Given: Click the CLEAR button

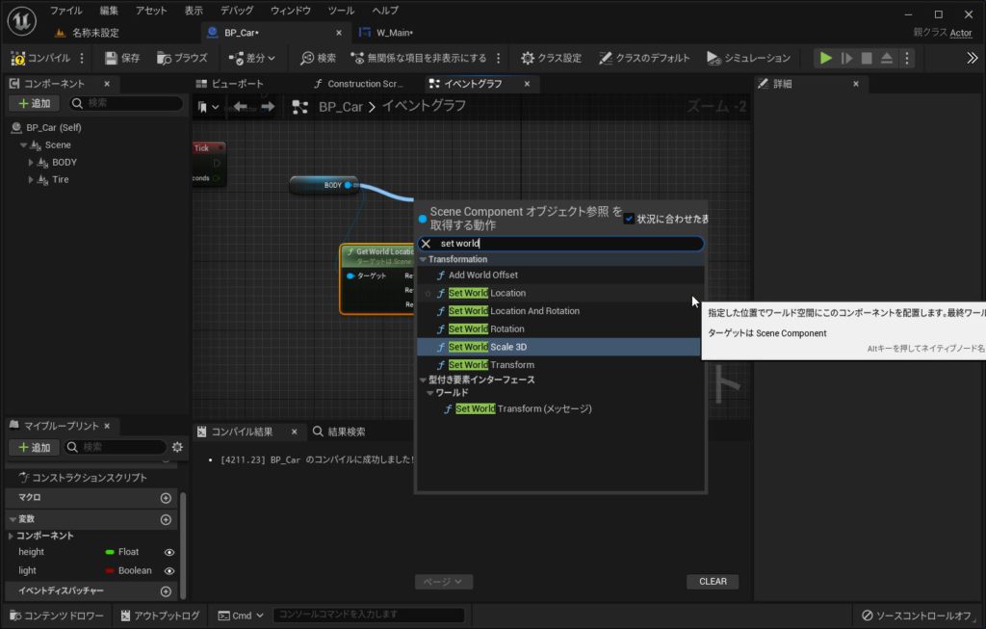Looking at the screenshot, I should (713, 582).
